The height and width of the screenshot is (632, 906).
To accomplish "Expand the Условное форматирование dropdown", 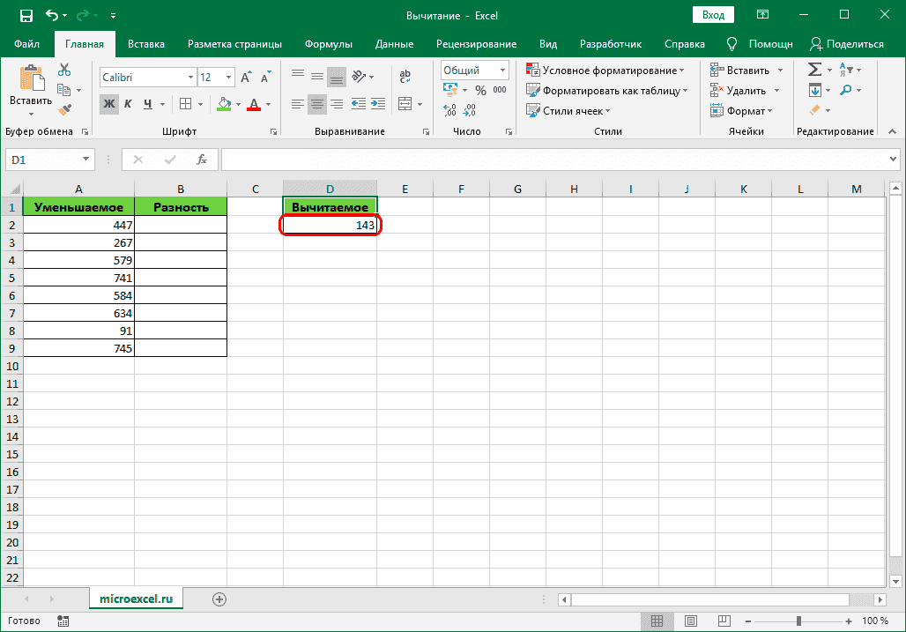I will click(x=605, y=71).
